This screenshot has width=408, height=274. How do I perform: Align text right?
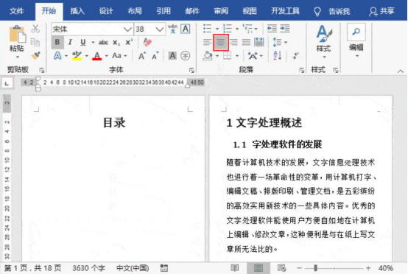233,42
